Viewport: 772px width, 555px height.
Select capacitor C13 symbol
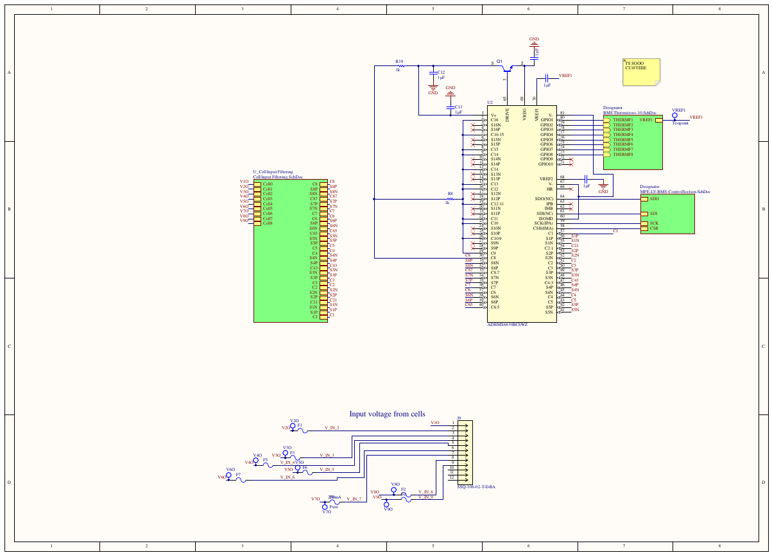450,107
